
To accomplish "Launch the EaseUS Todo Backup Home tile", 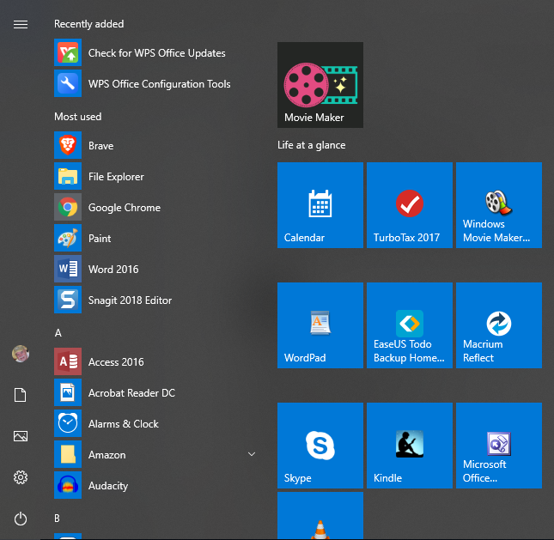I will click(x=410, y=325).
